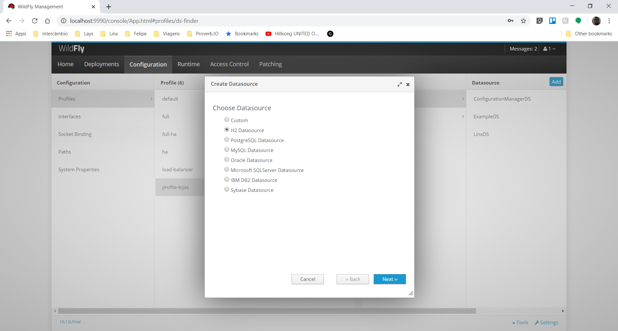Open the Intercâmbio bookmark folder
618x331 pixels.
[x=51, y=34]
